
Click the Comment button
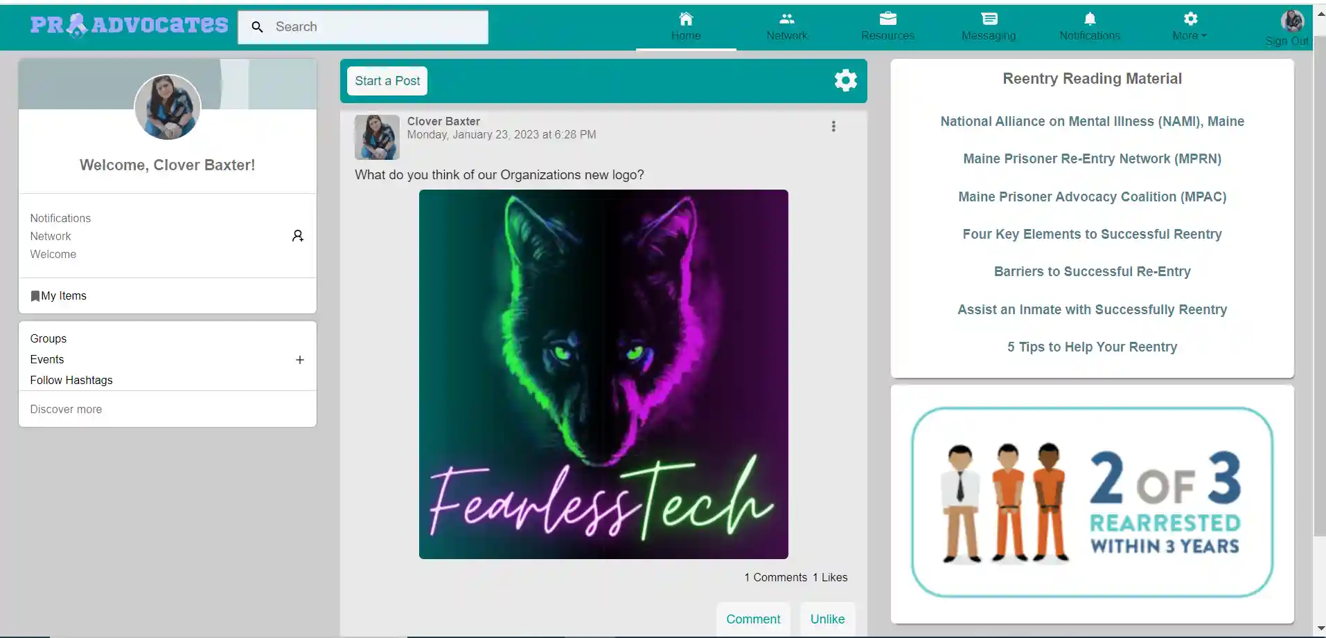(x=753, y=619)
